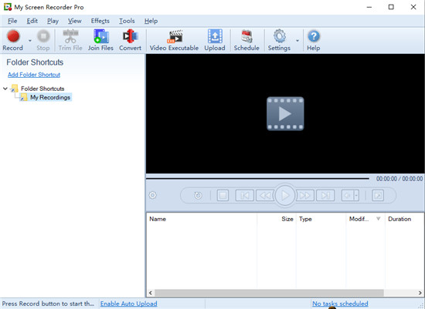
Task: Click the My Screen Recorder Pro app icon
Action: click(x=7, y=7)
